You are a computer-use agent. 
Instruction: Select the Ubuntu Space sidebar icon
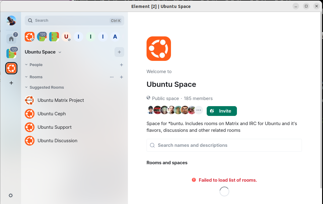11,68
